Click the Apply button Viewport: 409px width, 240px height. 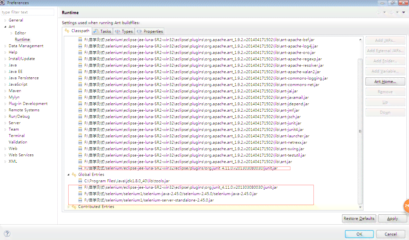tap(392, 219)
